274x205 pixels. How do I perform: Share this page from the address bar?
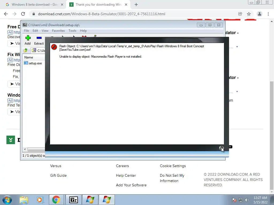pyautogui.click(x=240, y=14)
